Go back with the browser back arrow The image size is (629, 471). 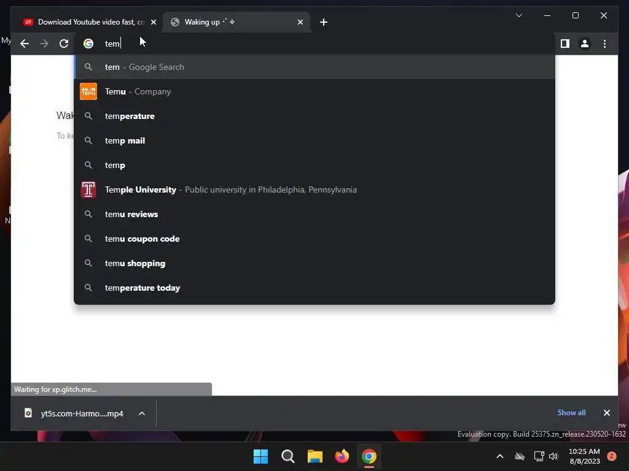tap(25, 44)
